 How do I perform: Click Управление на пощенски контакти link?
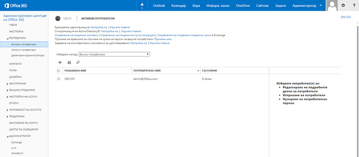pyautogui.click(x=77, y=35)
